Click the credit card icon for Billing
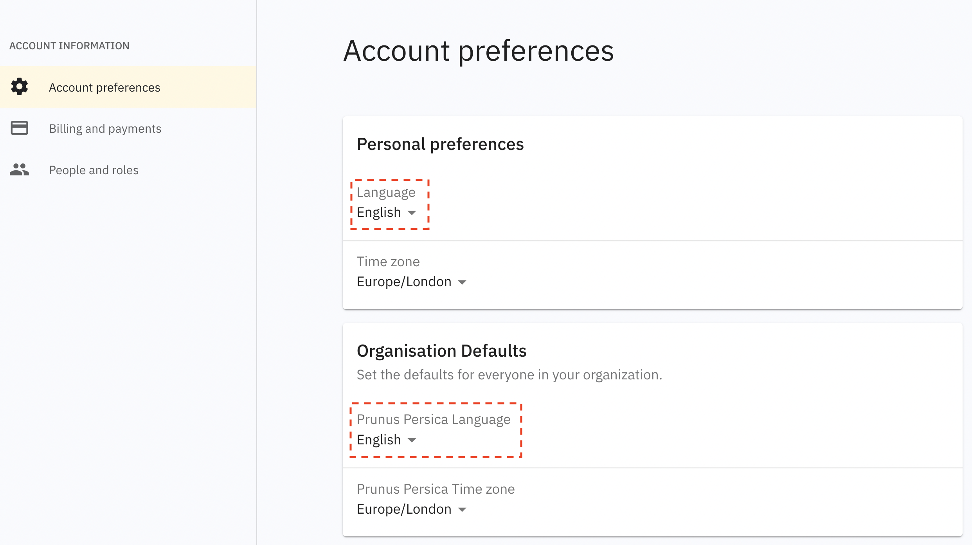 [20, 128]
